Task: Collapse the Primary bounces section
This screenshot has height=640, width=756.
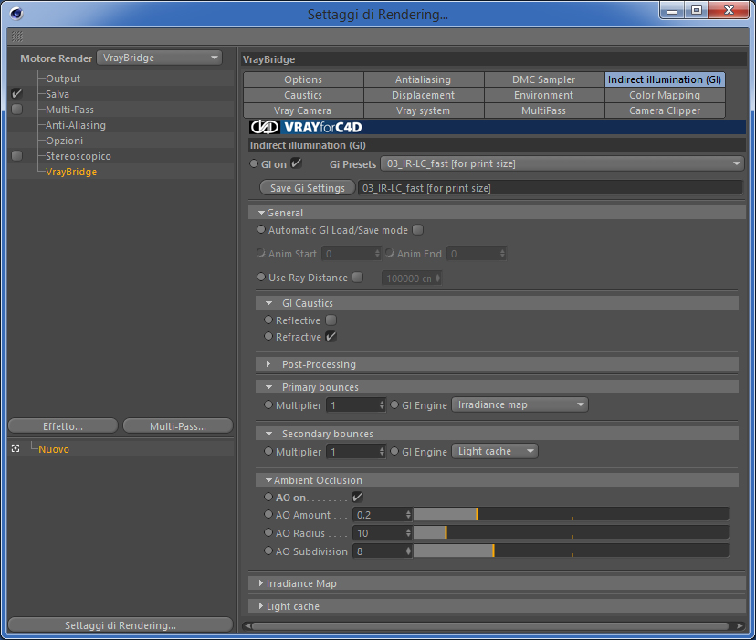Action: pyautogui.click(x=269, y=387)
